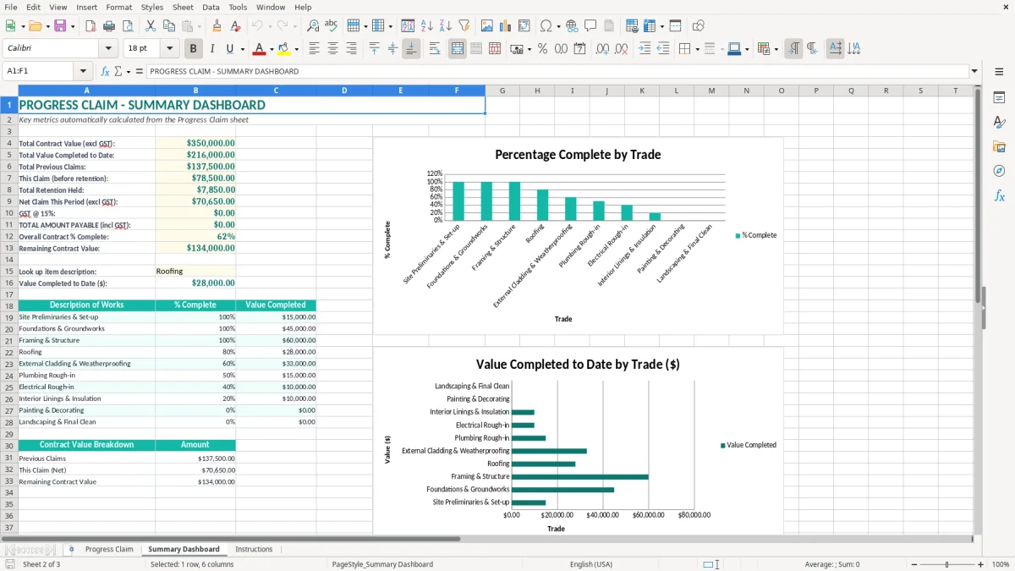The image size is (1015, 571).
Task: Open the Data menu
Action: coord(211,7)
